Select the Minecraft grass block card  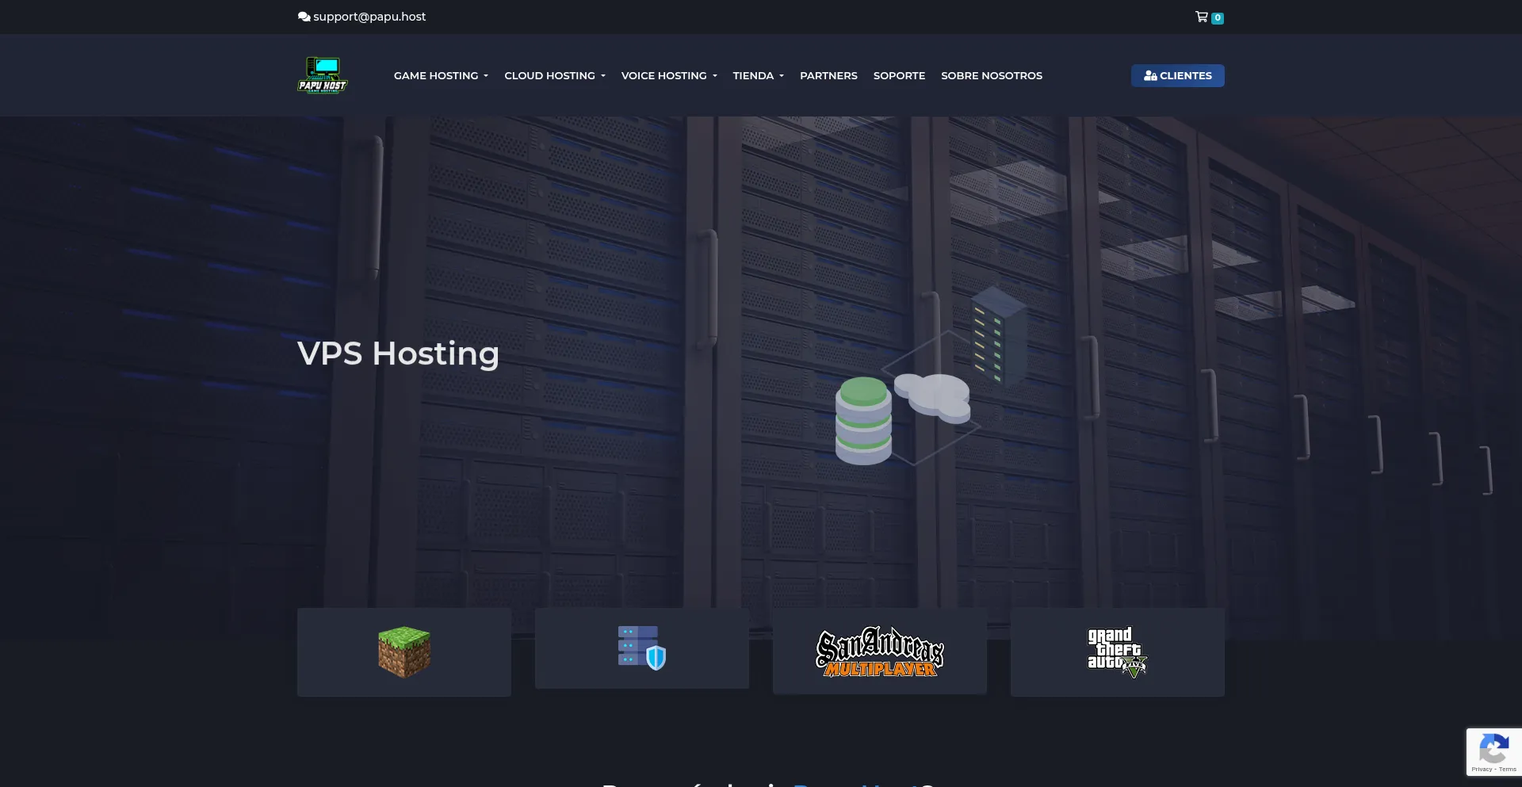403,652
